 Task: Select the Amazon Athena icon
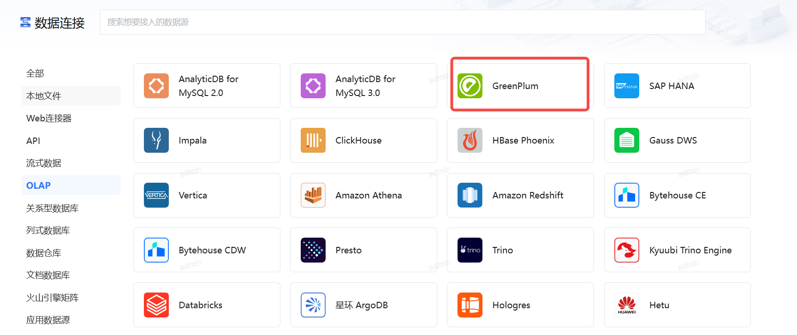click(313, 195)
